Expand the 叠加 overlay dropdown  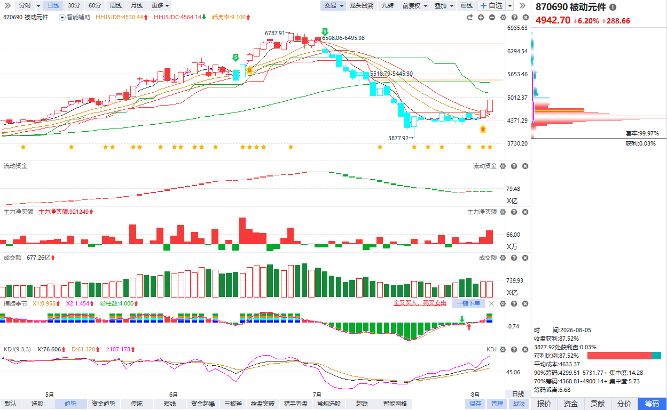tap(444, 5)
